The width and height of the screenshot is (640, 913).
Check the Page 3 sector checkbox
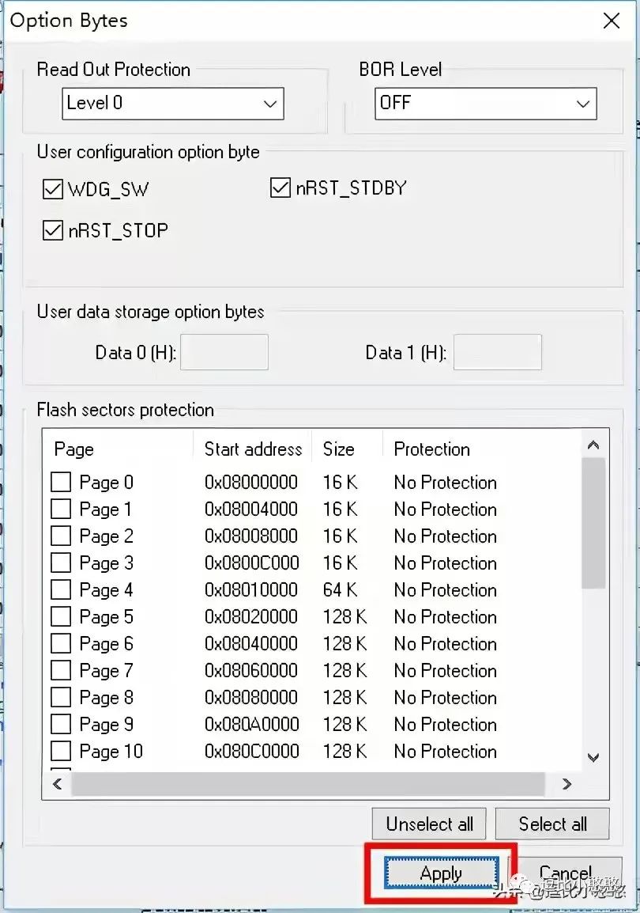[61, 563]
